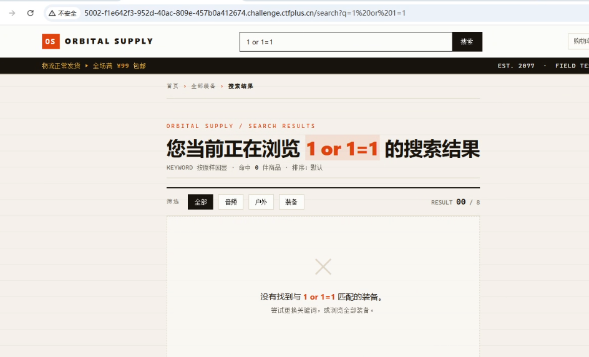
Task: Select the 音频 filter tab
Action: point(231,202)
